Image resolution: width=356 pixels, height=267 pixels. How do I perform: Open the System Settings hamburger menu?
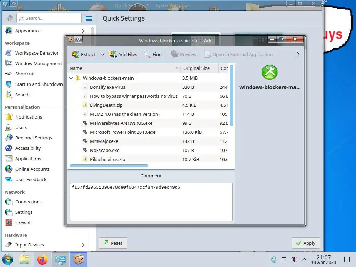[89, 18]
